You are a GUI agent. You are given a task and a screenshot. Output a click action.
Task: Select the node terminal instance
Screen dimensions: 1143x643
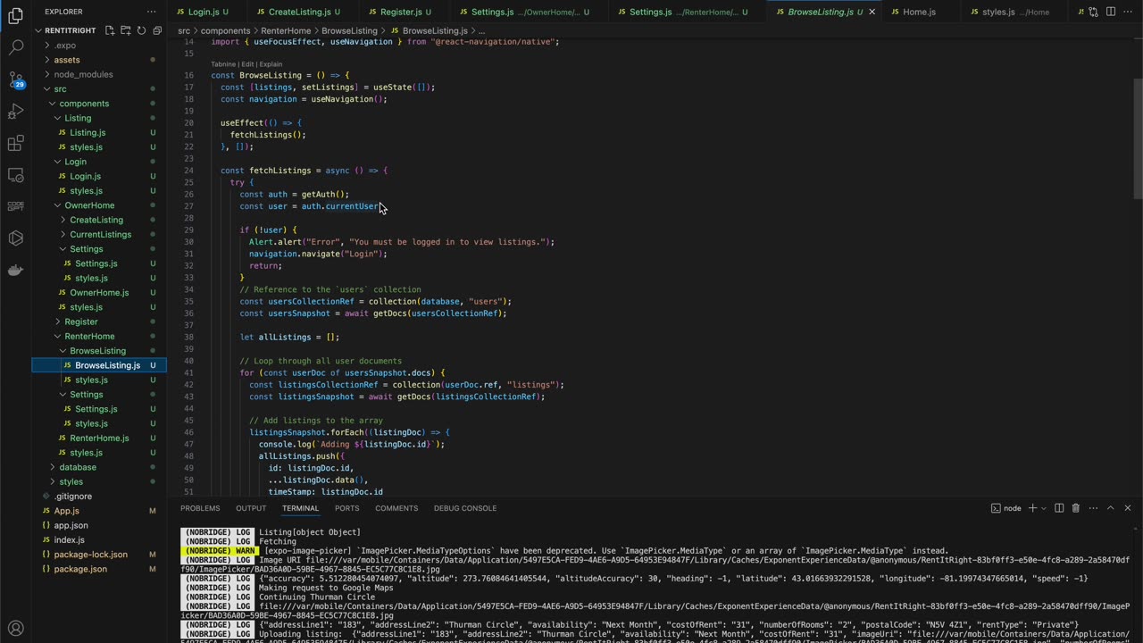(1006, 508)
